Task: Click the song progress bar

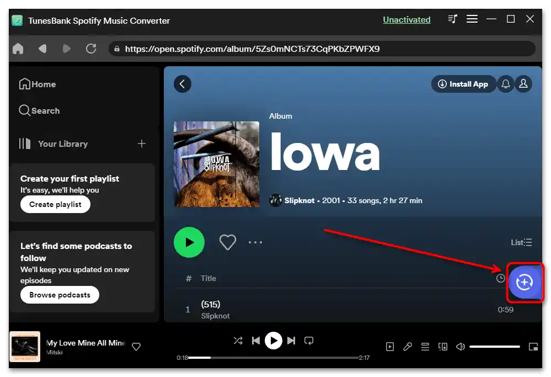Action: point(274,358)
